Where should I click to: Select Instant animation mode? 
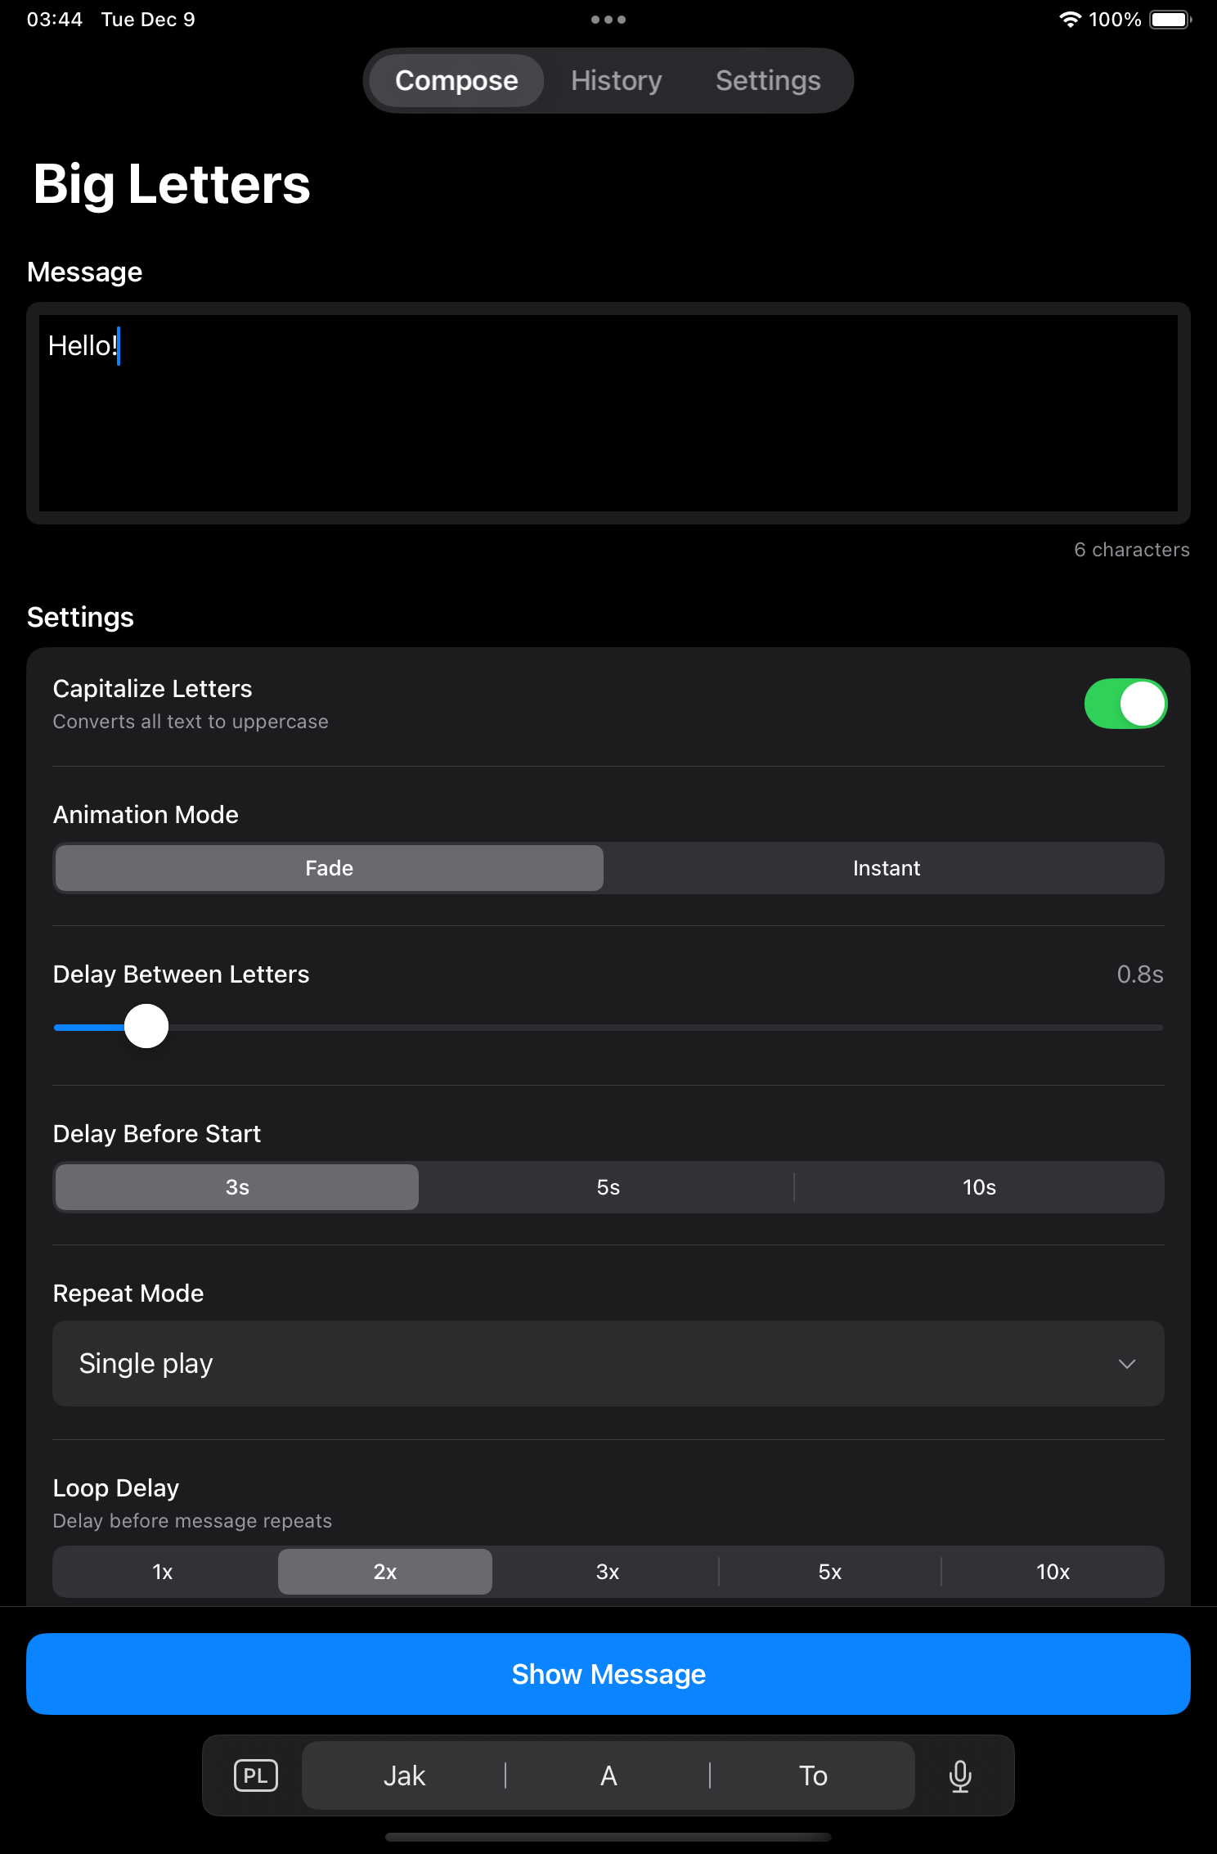pos(886,868)
